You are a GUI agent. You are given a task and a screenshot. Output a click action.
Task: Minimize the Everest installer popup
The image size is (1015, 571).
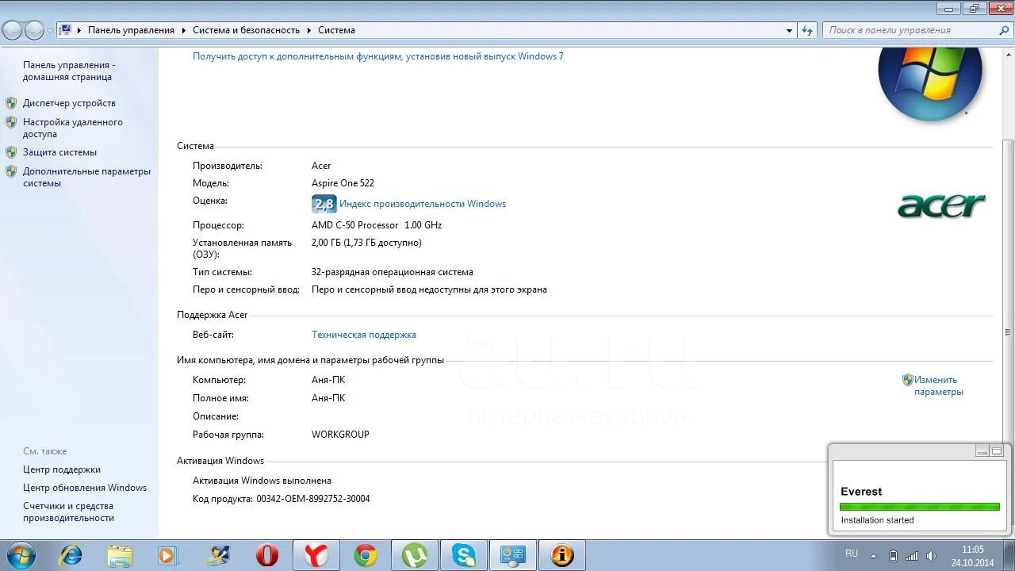(982, 451)
